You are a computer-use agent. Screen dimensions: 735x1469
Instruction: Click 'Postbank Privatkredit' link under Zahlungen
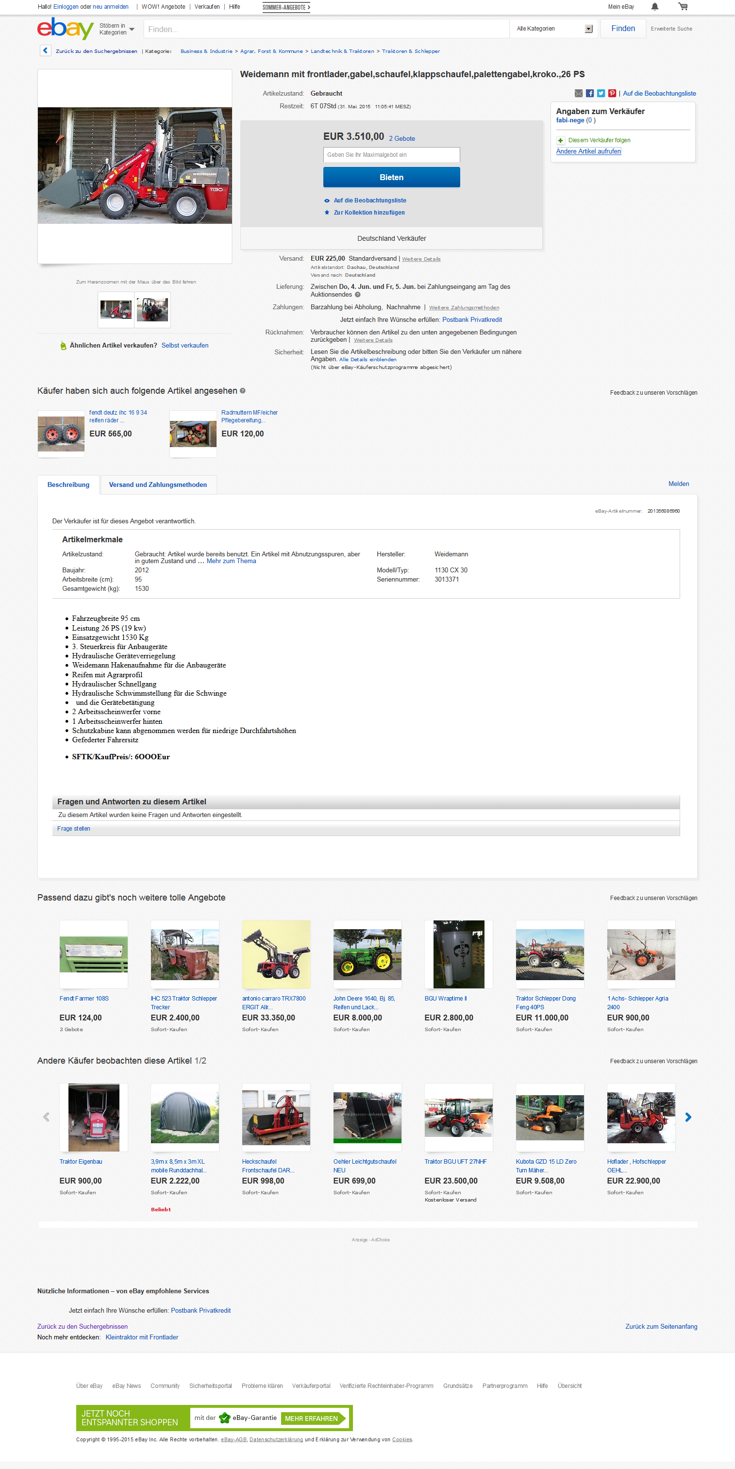[472, 320]
